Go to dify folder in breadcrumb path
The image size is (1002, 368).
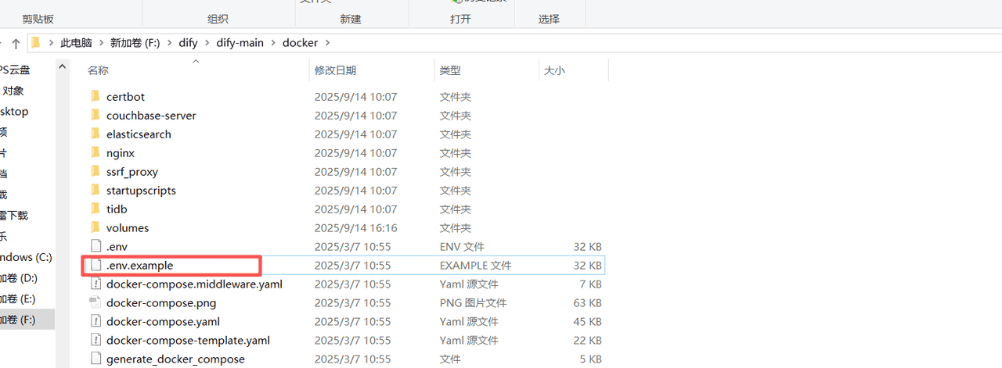coord(188,43)
